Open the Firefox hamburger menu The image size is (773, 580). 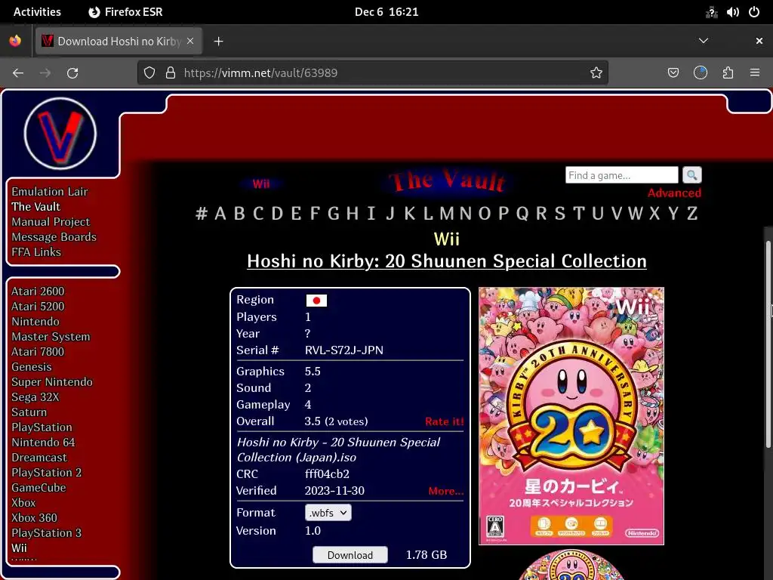(755, 73)
